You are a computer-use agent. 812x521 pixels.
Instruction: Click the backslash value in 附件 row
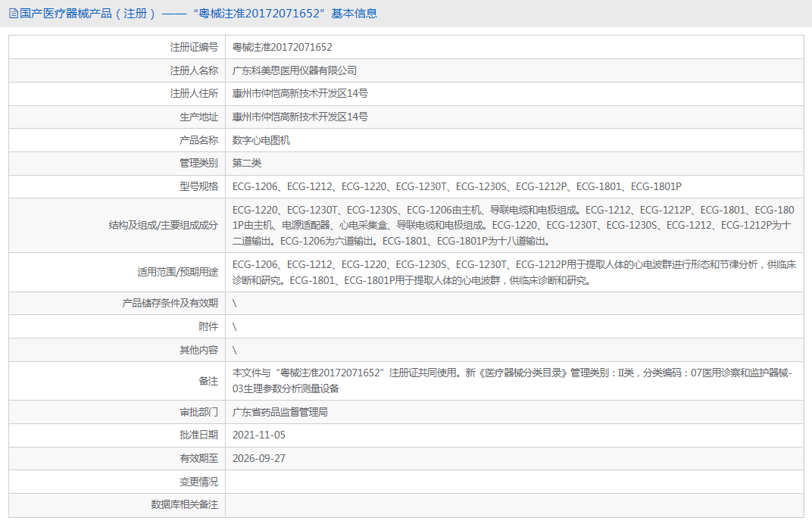[x=235, y=327]
